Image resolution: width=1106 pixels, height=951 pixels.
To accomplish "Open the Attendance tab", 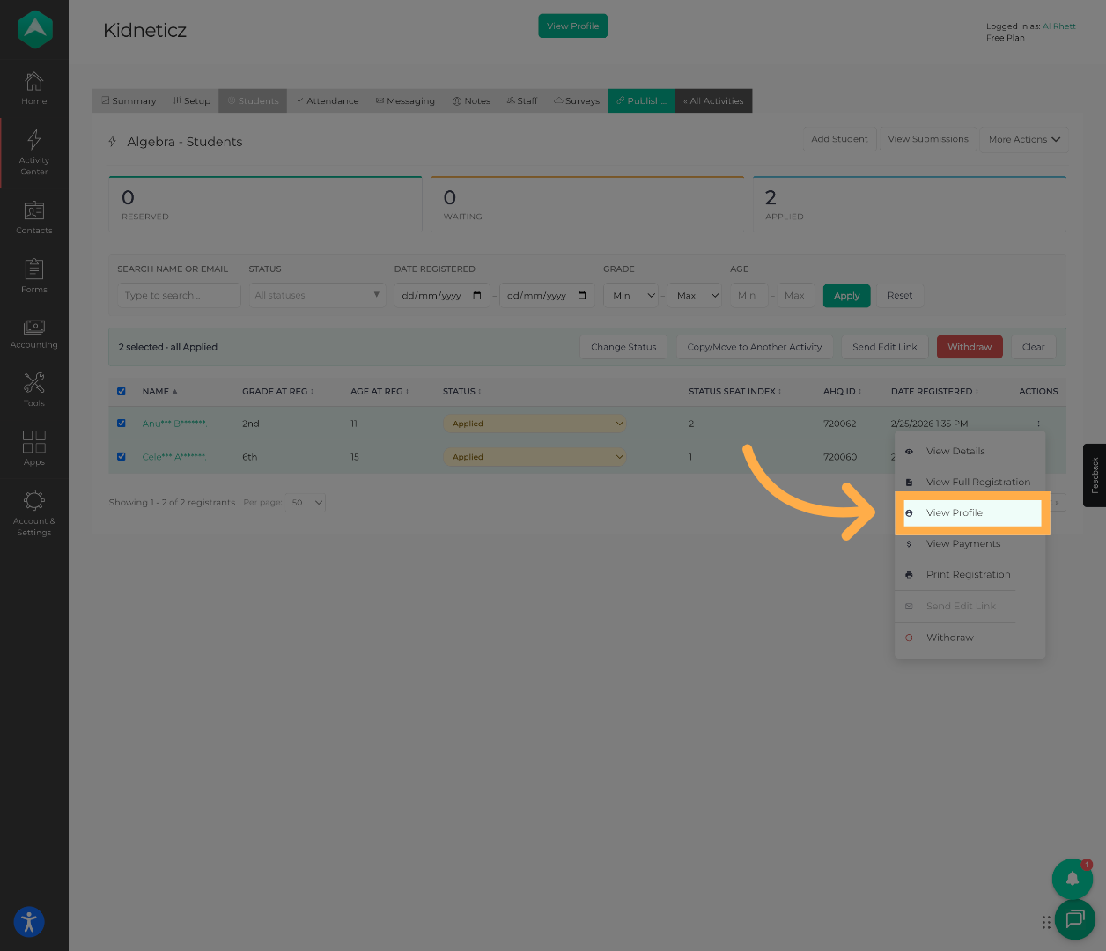I will pyautogui.click(x=328, y=100).
